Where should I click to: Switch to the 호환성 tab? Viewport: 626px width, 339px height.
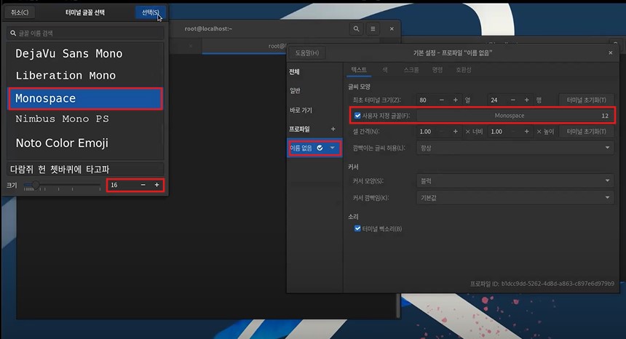[x=464, y=70]
